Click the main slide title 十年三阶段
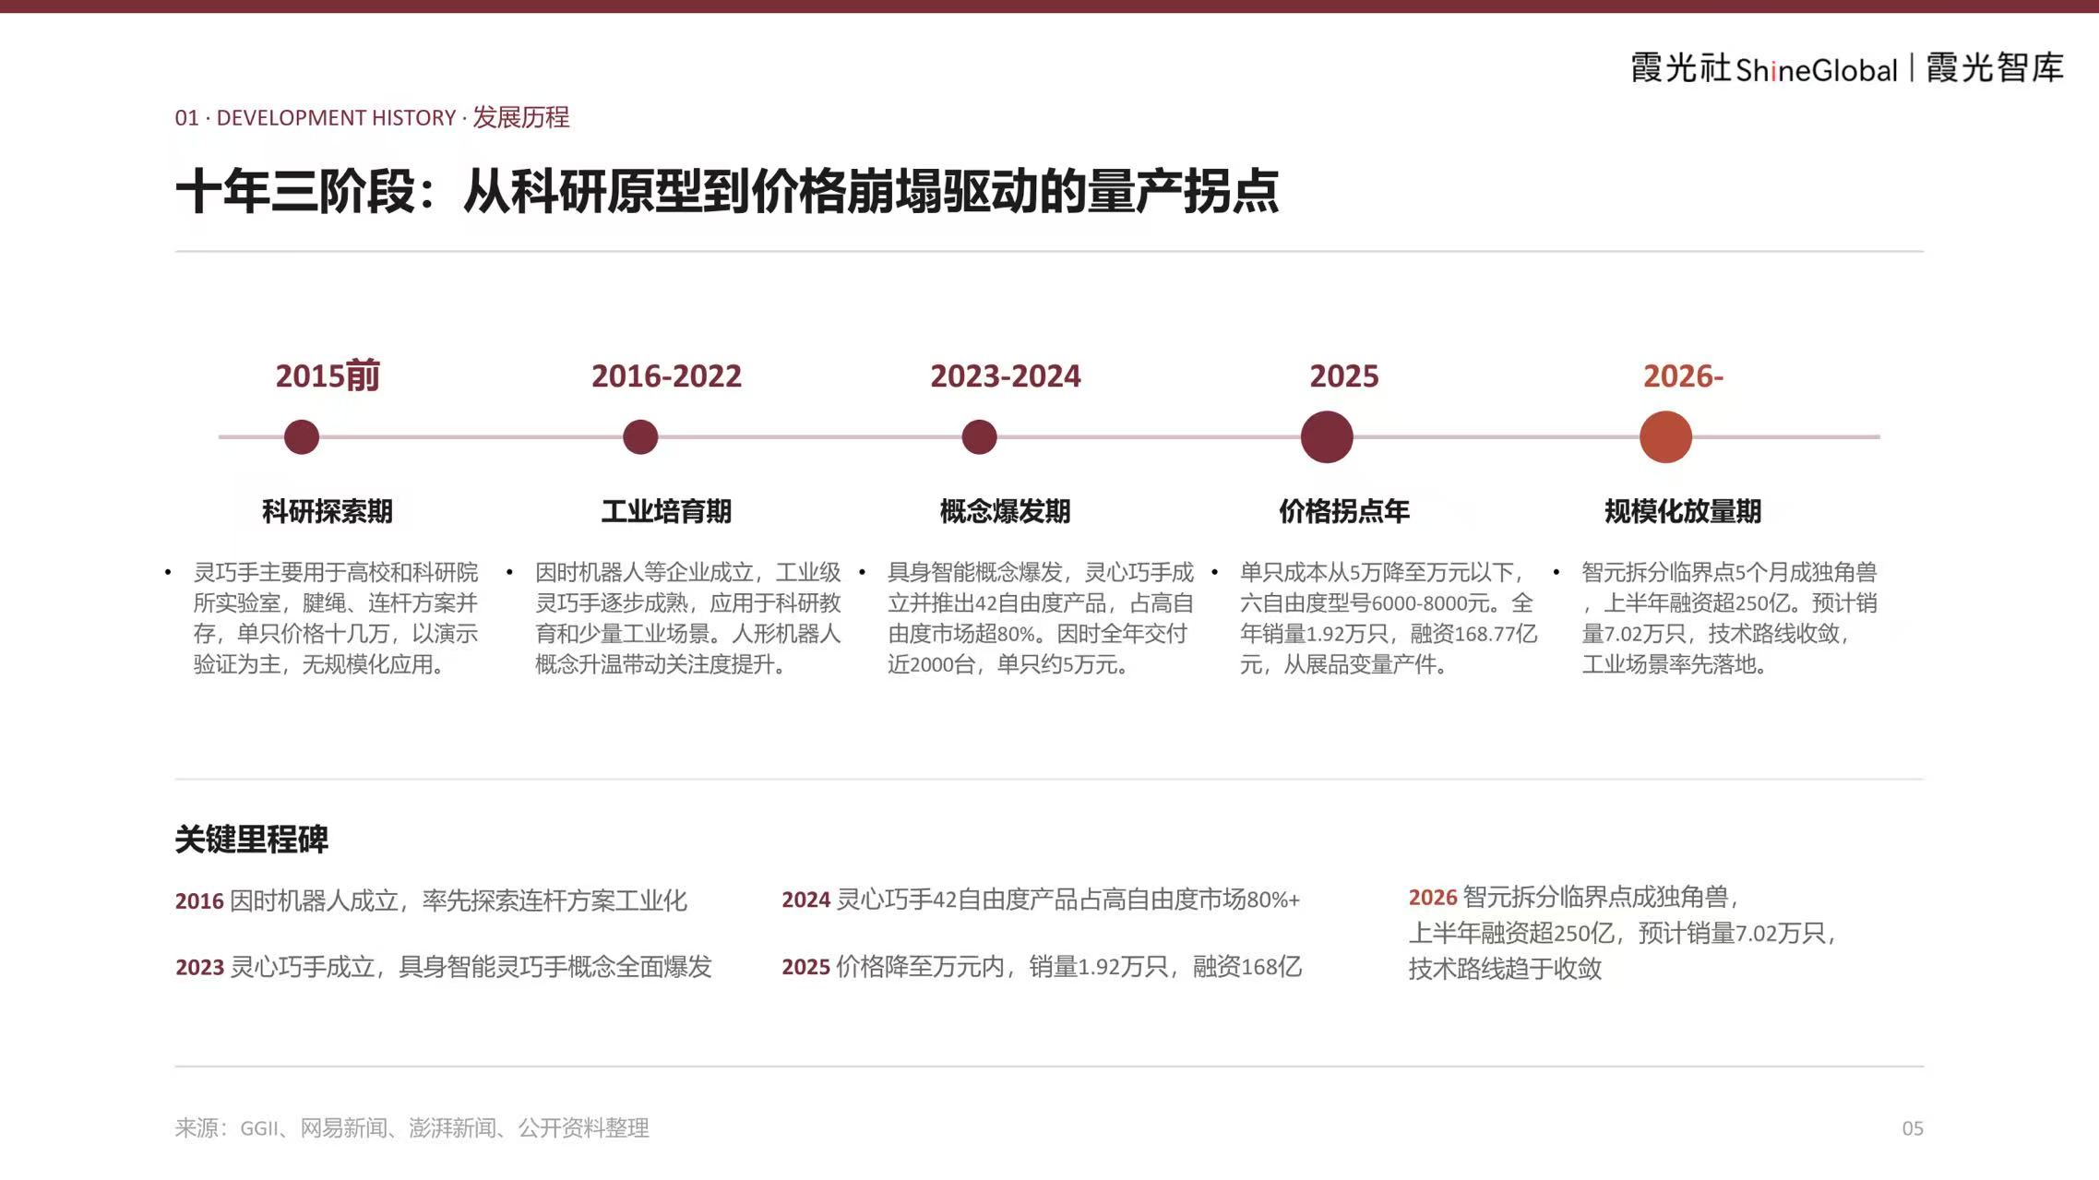The image size is (2099, 1180). 727,192
